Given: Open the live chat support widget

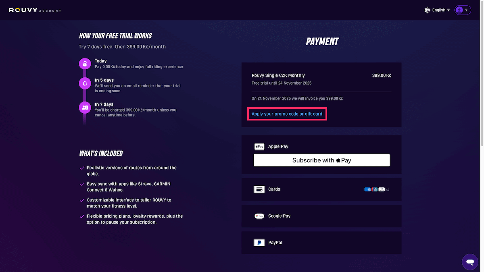Looking at the screenshot, I should point(470,262).
